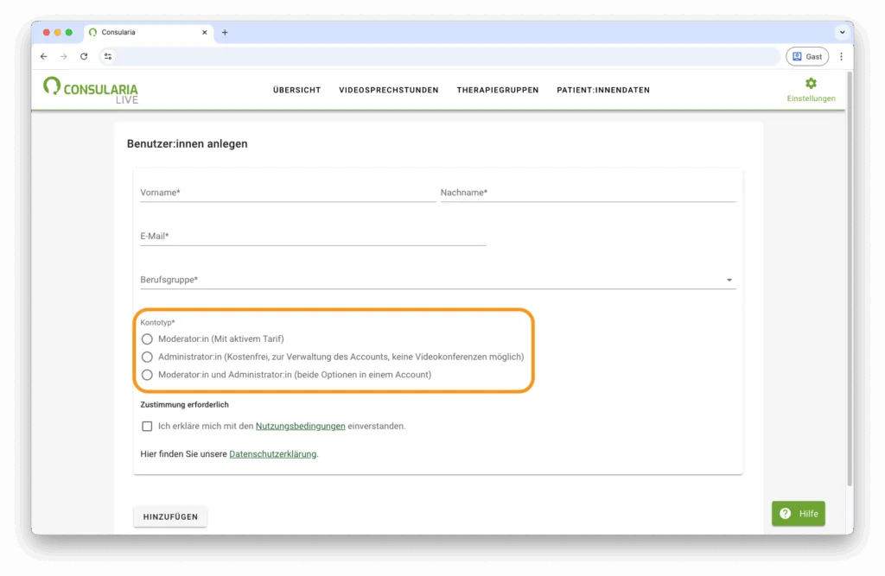Go to Videosprechstunden menu item

coord(388,90)
